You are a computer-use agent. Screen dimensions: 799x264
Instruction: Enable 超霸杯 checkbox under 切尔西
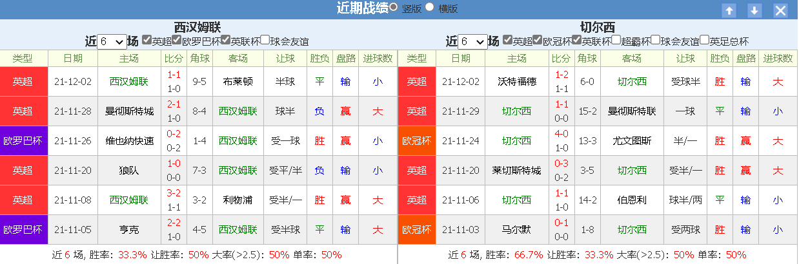tap(616, 40)
